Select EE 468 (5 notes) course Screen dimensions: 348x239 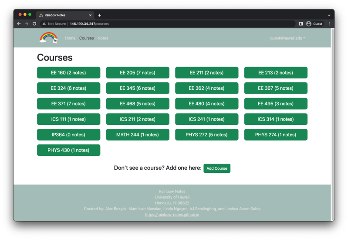point(138,104)
